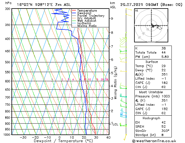185x143 pixels.
Task: Click the weatheronline.co.uk copyright text
Action: click(154, 141)
